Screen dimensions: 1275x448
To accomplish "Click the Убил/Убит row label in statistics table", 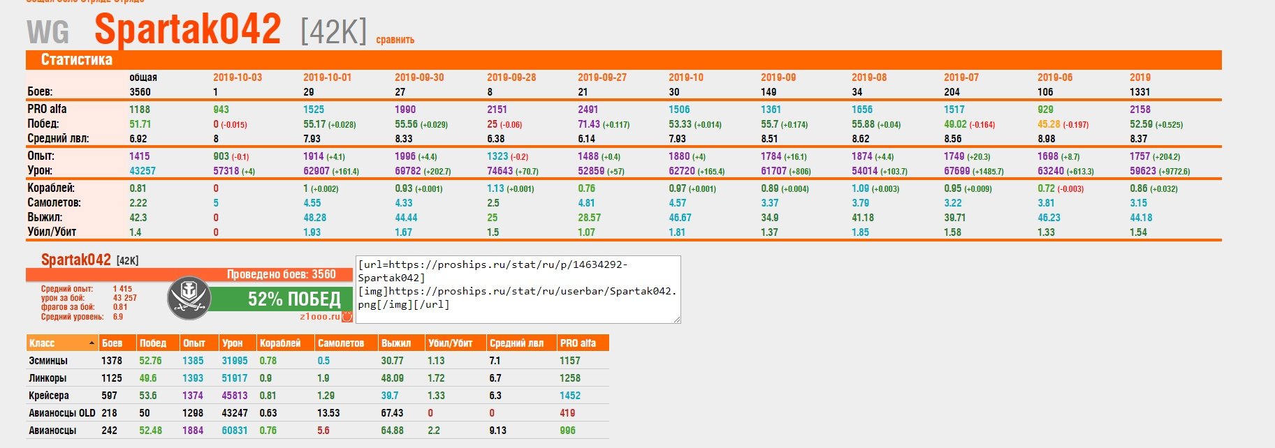I will [x=52, y=232].
